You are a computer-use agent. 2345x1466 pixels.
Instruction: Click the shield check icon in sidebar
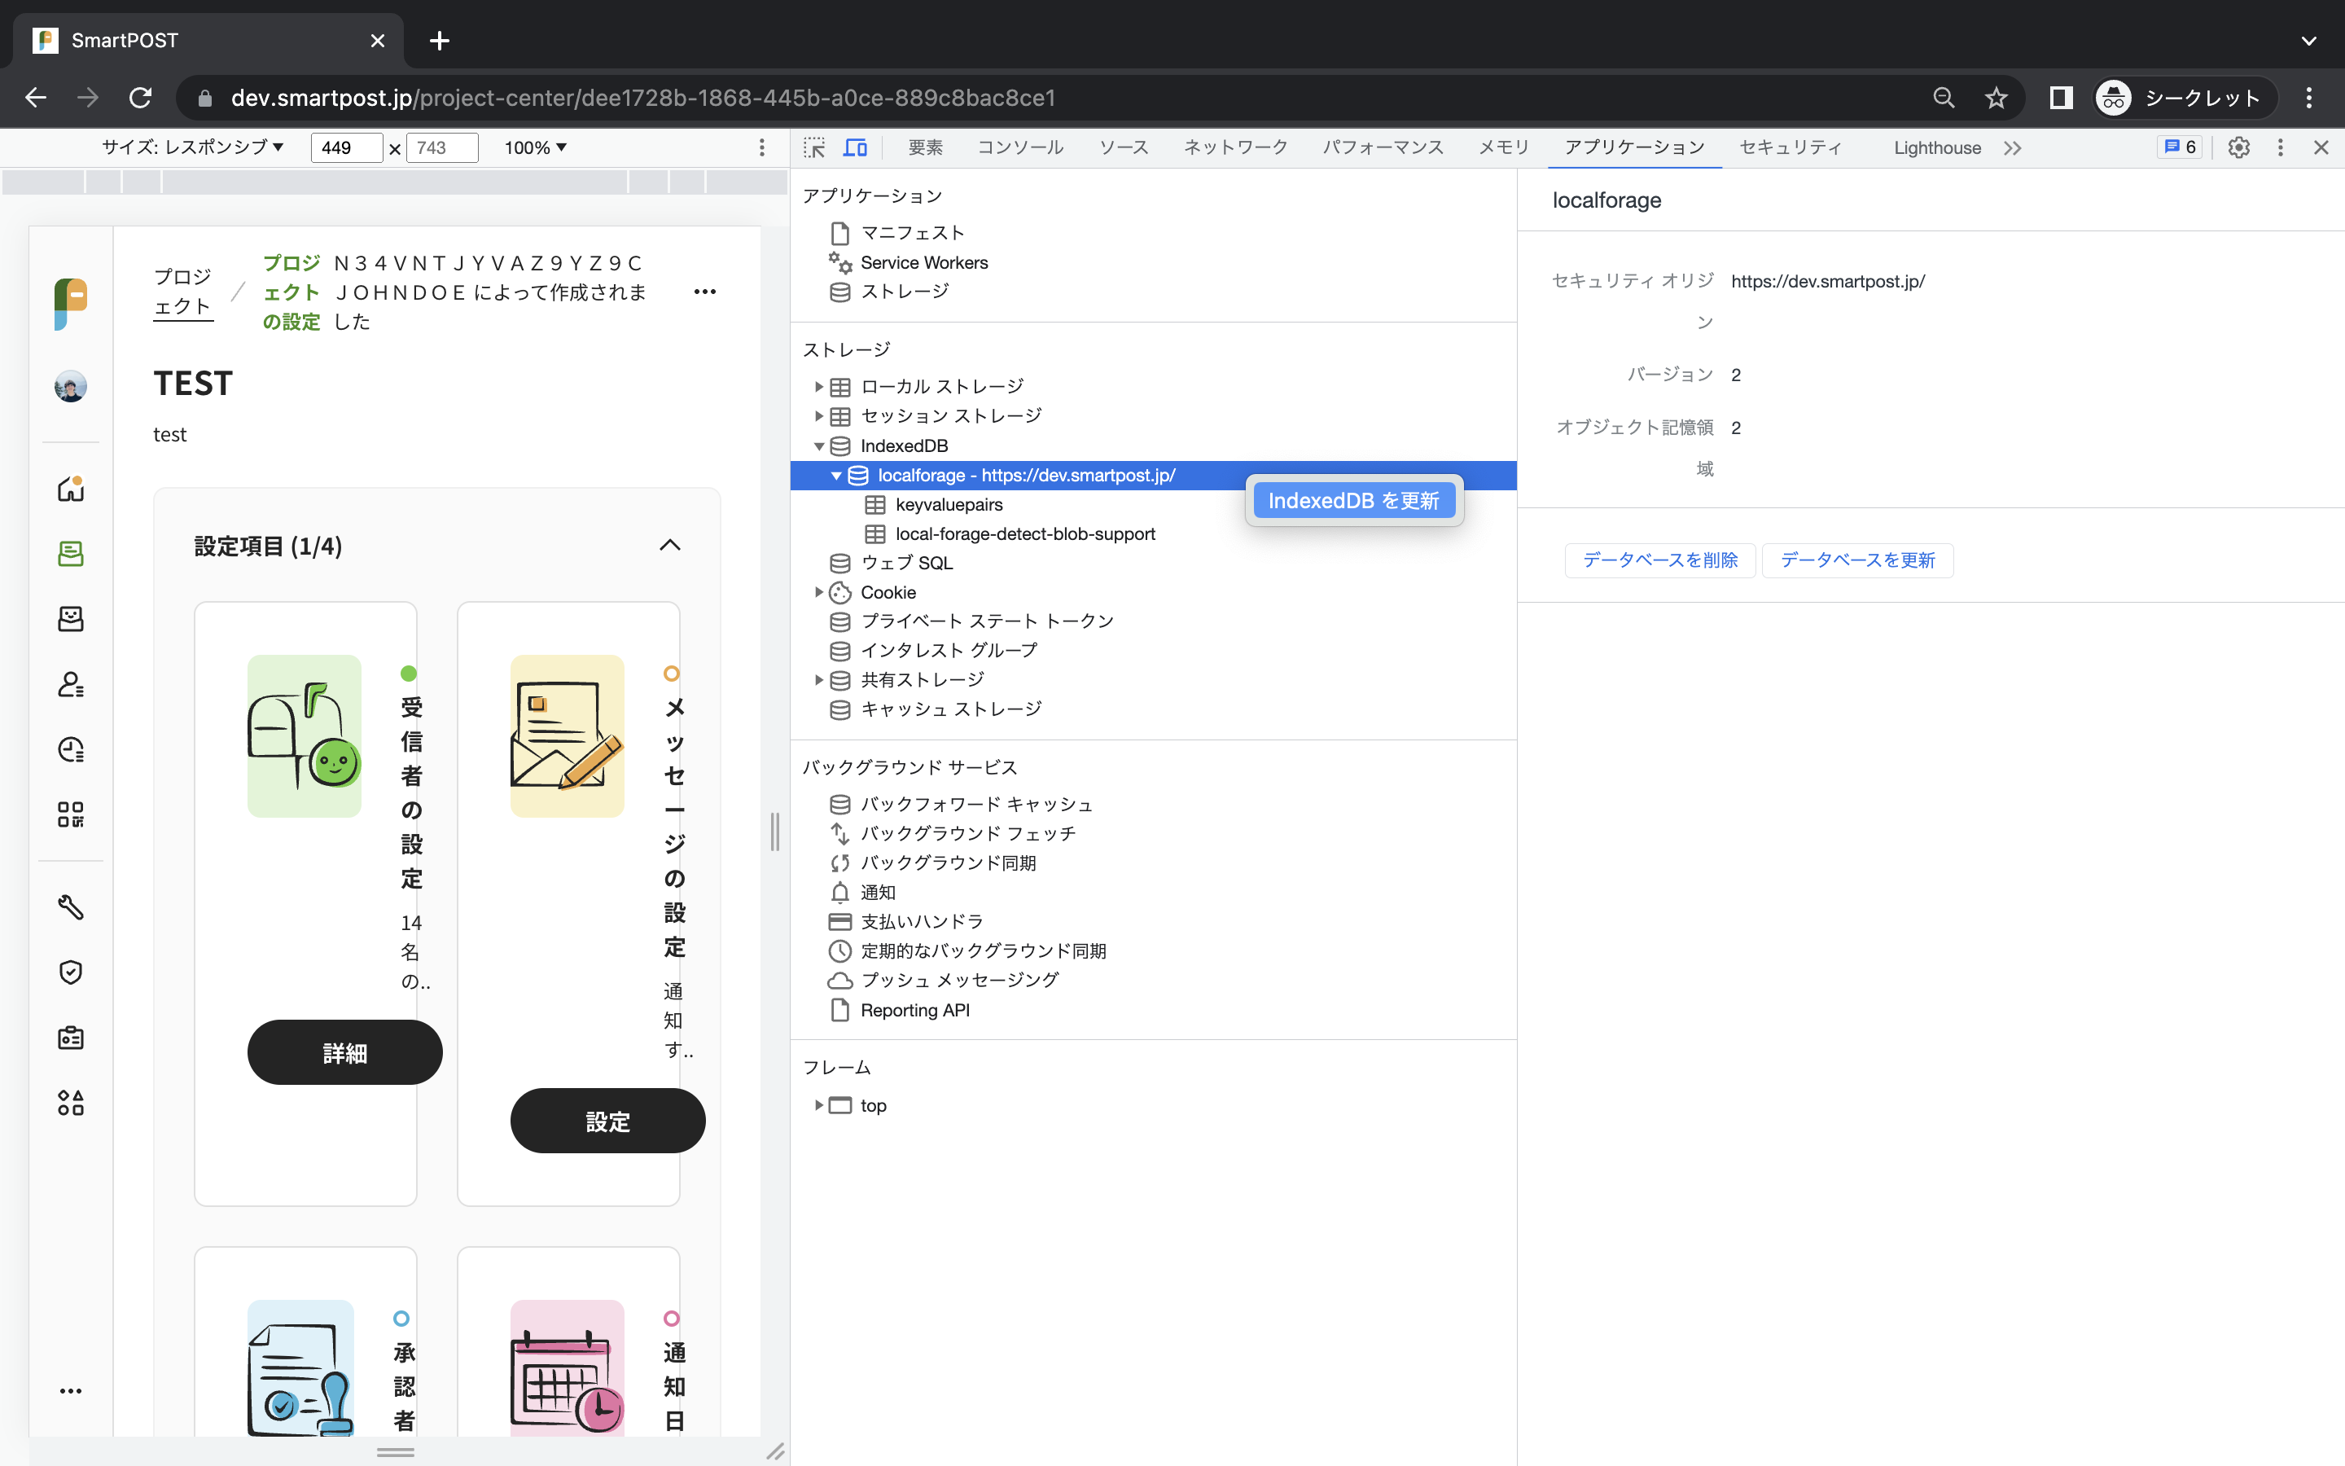(x=71, y=972)
